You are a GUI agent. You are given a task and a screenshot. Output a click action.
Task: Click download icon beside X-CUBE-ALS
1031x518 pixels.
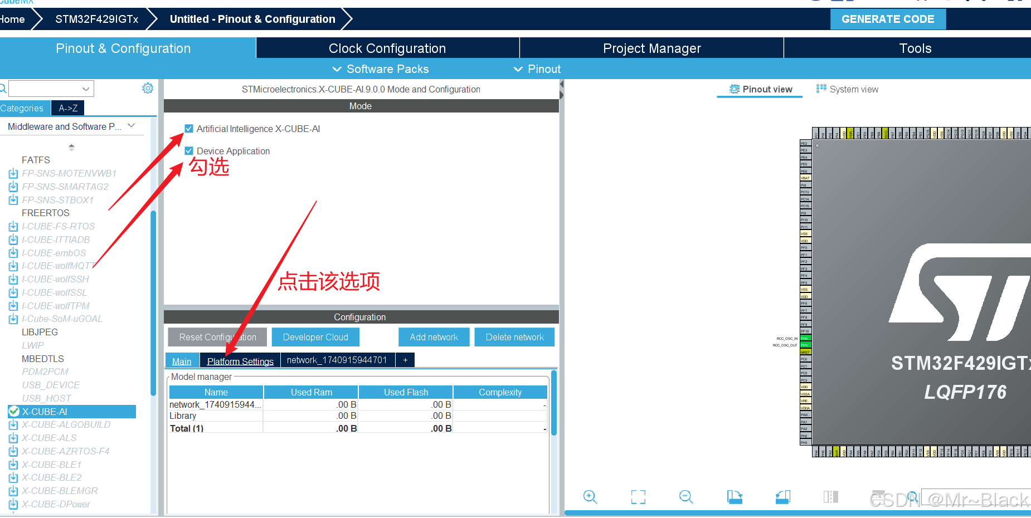(13, 438)
